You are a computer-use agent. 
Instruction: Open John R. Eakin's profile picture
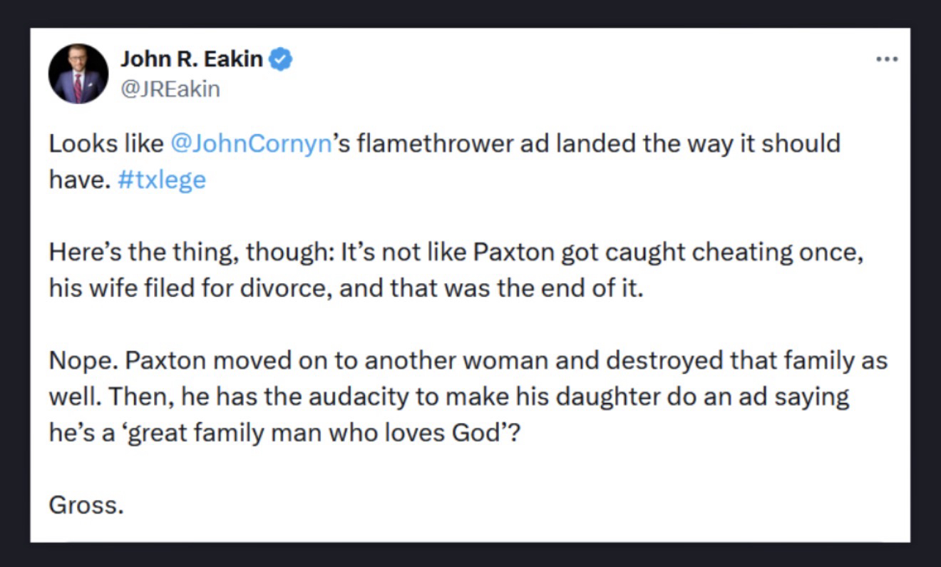tap(78, 73)
